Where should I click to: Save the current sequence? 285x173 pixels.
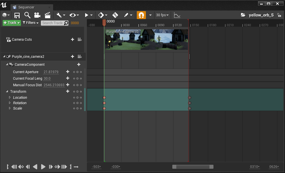[17, 15]
